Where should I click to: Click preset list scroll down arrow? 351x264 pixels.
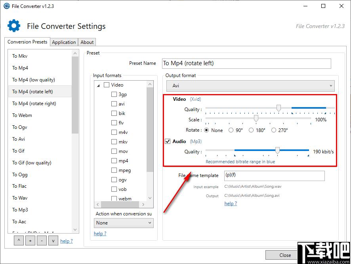(x=75, y=229)
